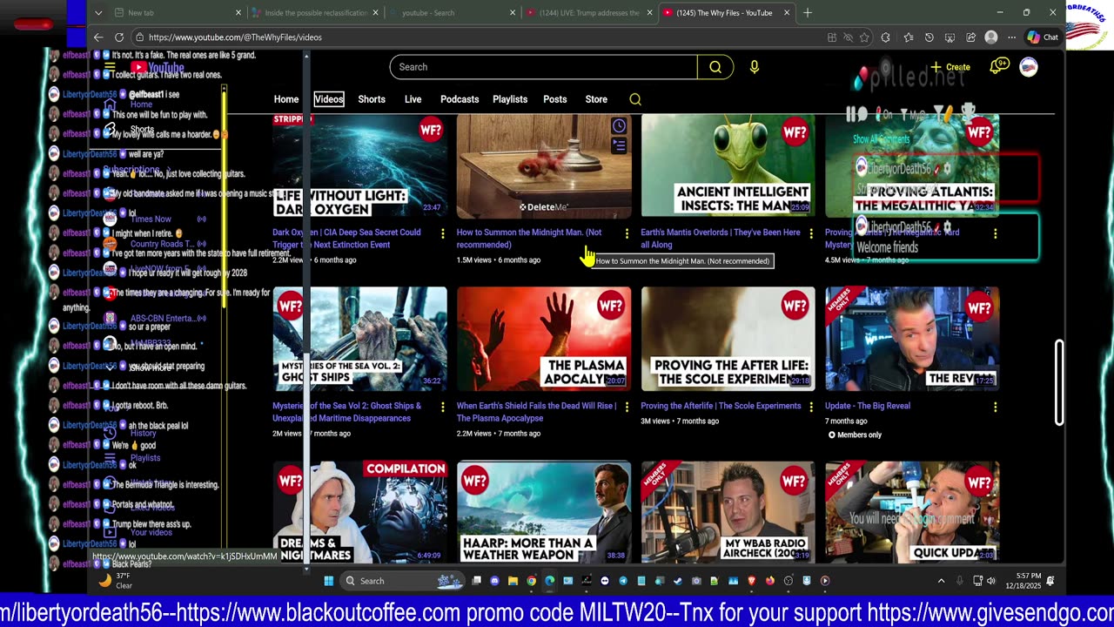This screenshot has width=1114, height=627.
Task: Open the Share icon in browser toolbar
Action: click(970, 37)
